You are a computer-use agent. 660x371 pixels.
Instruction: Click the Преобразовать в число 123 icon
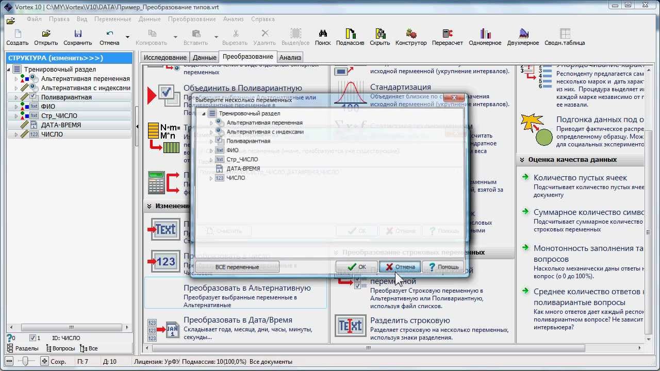[x=165, y=261]
